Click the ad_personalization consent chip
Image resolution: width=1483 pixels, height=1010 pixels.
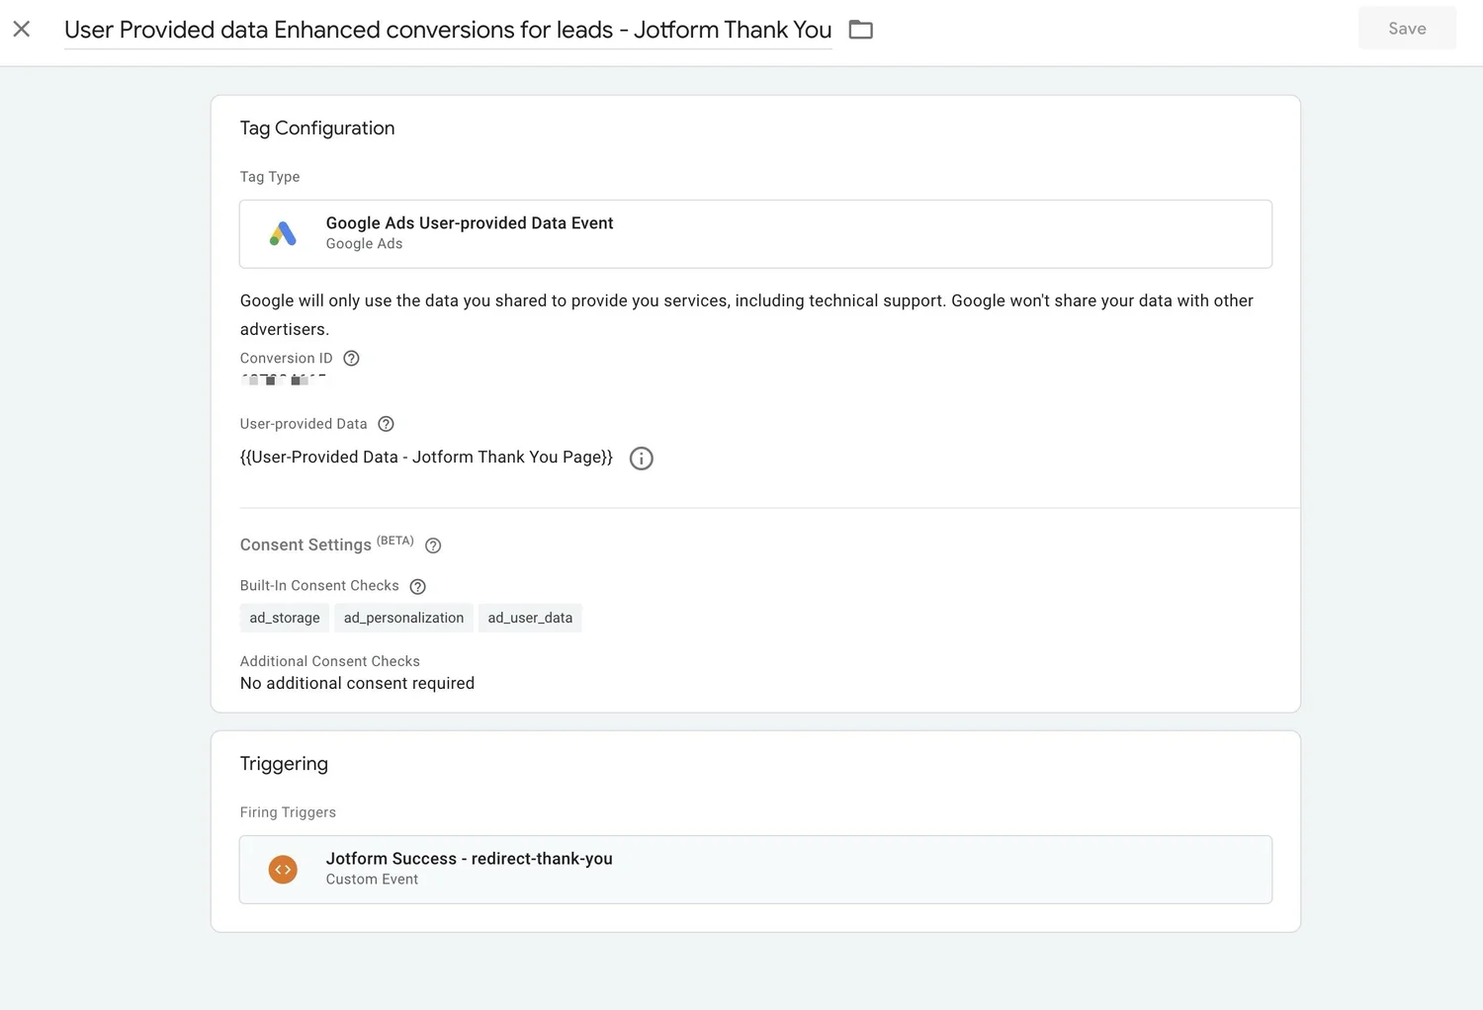pyautogui.click(x=403, y=618)
